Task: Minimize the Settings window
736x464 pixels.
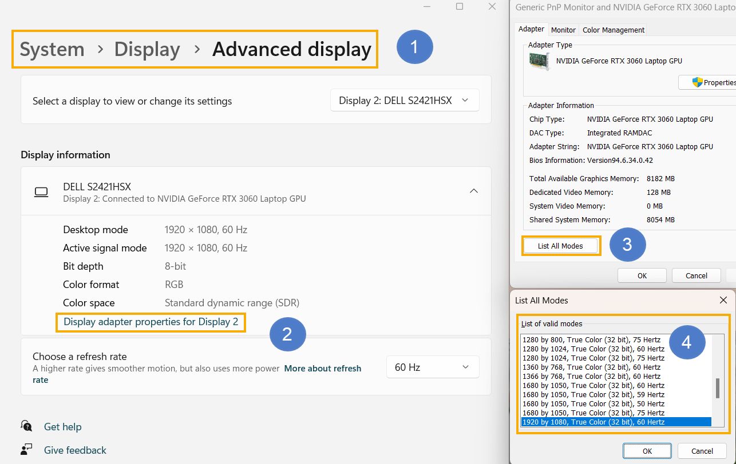Action: pyautogui.click(x=427, y=6)
